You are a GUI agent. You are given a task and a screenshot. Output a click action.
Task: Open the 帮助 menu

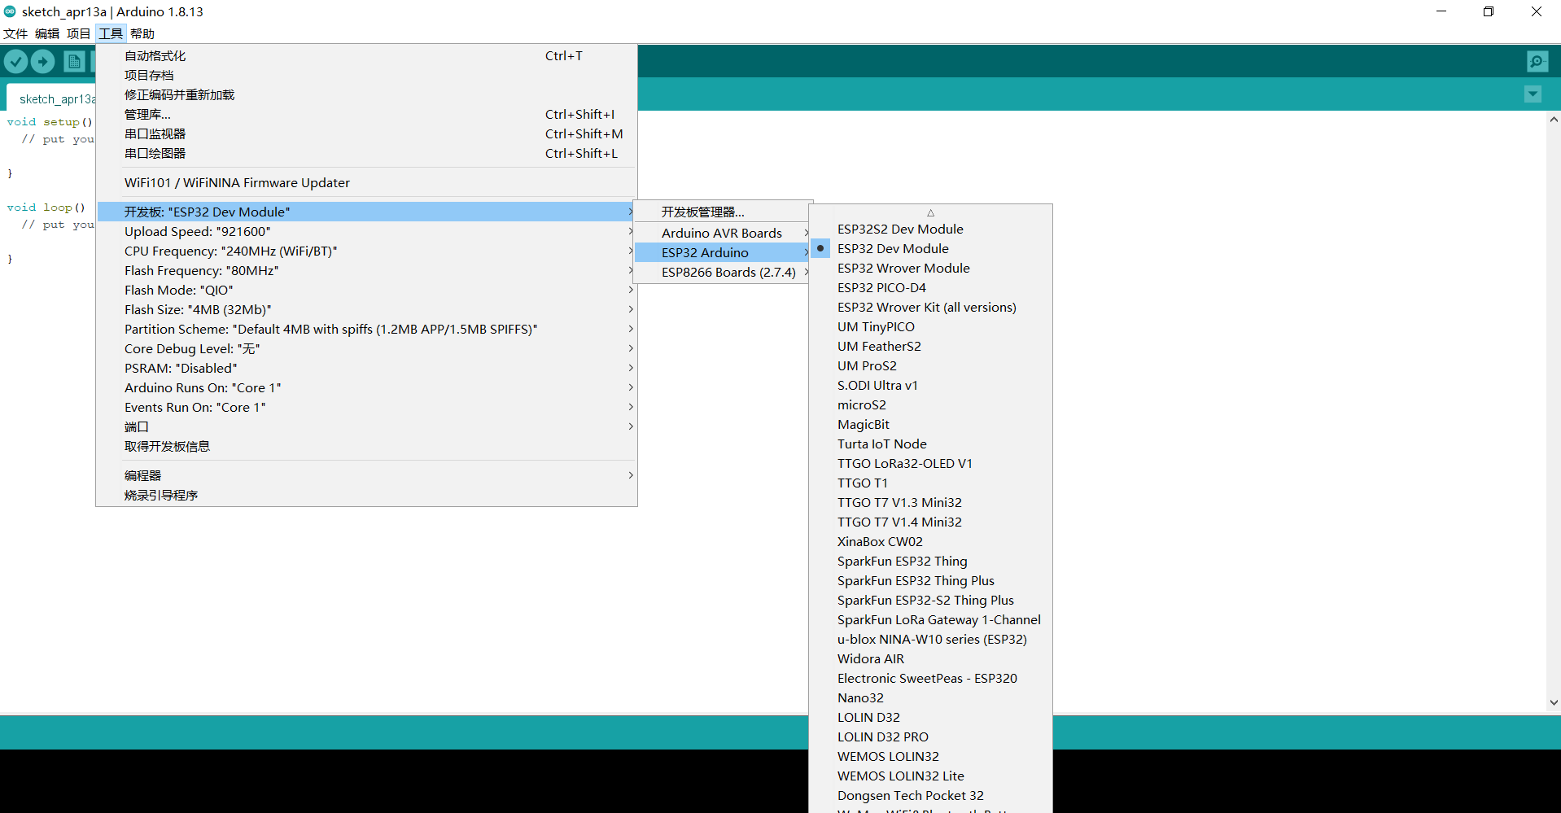tap(142, 33)
